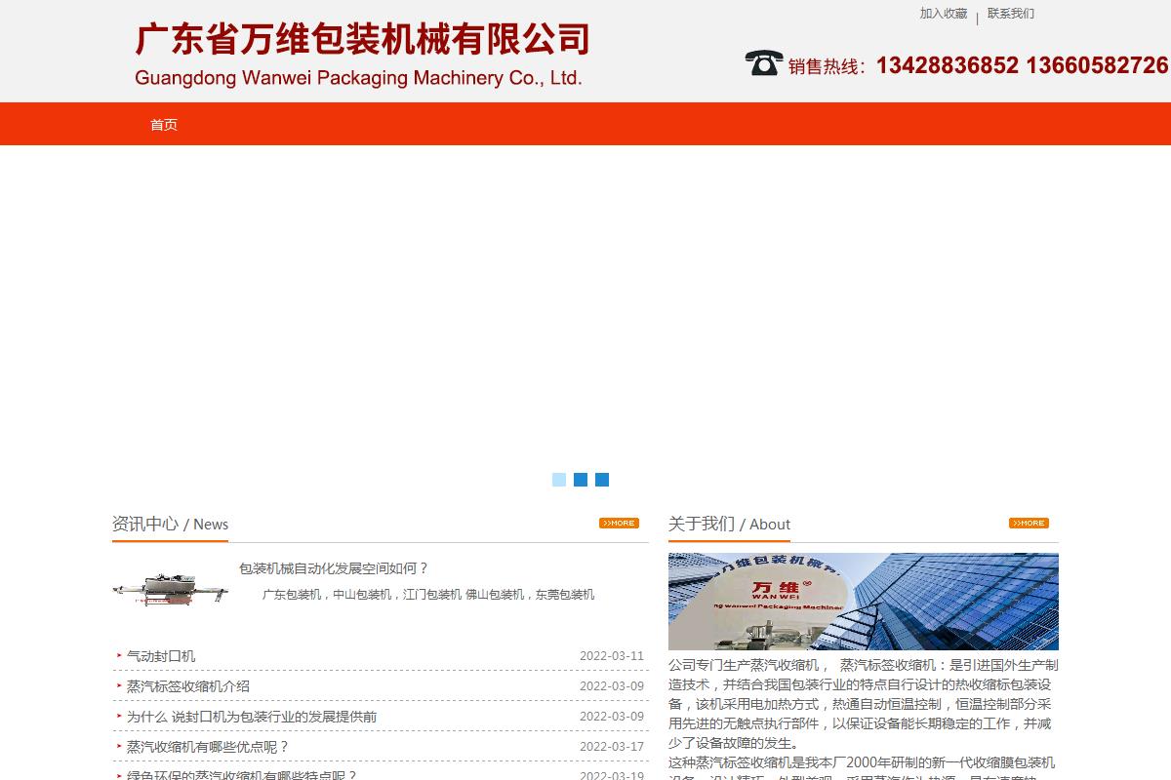The width and height of the screenshot is (1171, 780).
Task: Click the telephone icon beside 销售热线
Action: 764,63
